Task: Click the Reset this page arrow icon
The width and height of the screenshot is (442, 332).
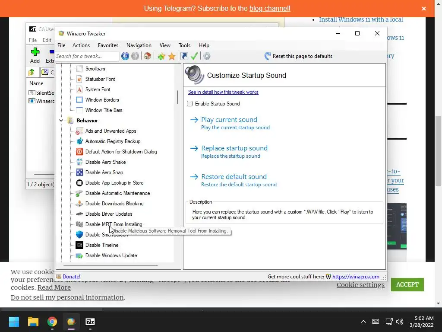Action: tap(268, 56)
